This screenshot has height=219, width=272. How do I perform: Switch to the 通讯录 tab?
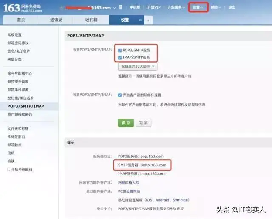(x=56, y=20)
